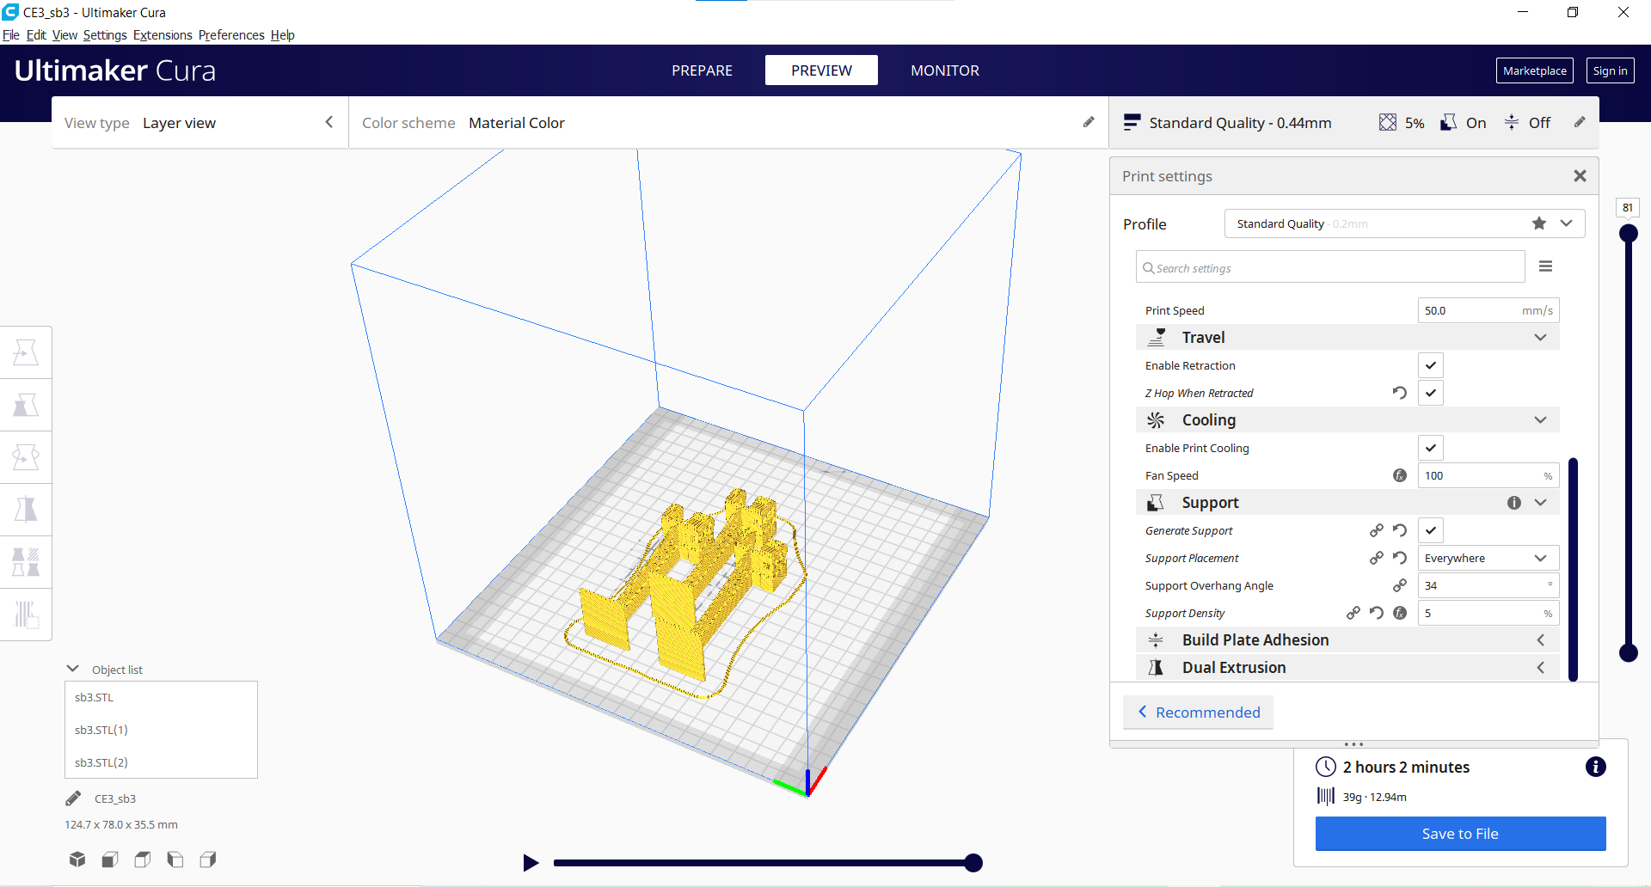Toggle Enable Retraction checkbox
The height and width of the screenshot is (887, 1651).
(x=1431, y=365)
